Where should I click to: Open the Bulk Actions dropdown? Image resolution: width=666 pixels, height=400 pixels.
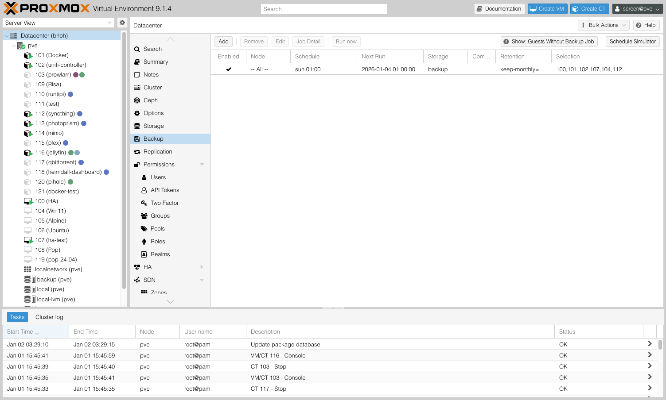tap(604, 25)
